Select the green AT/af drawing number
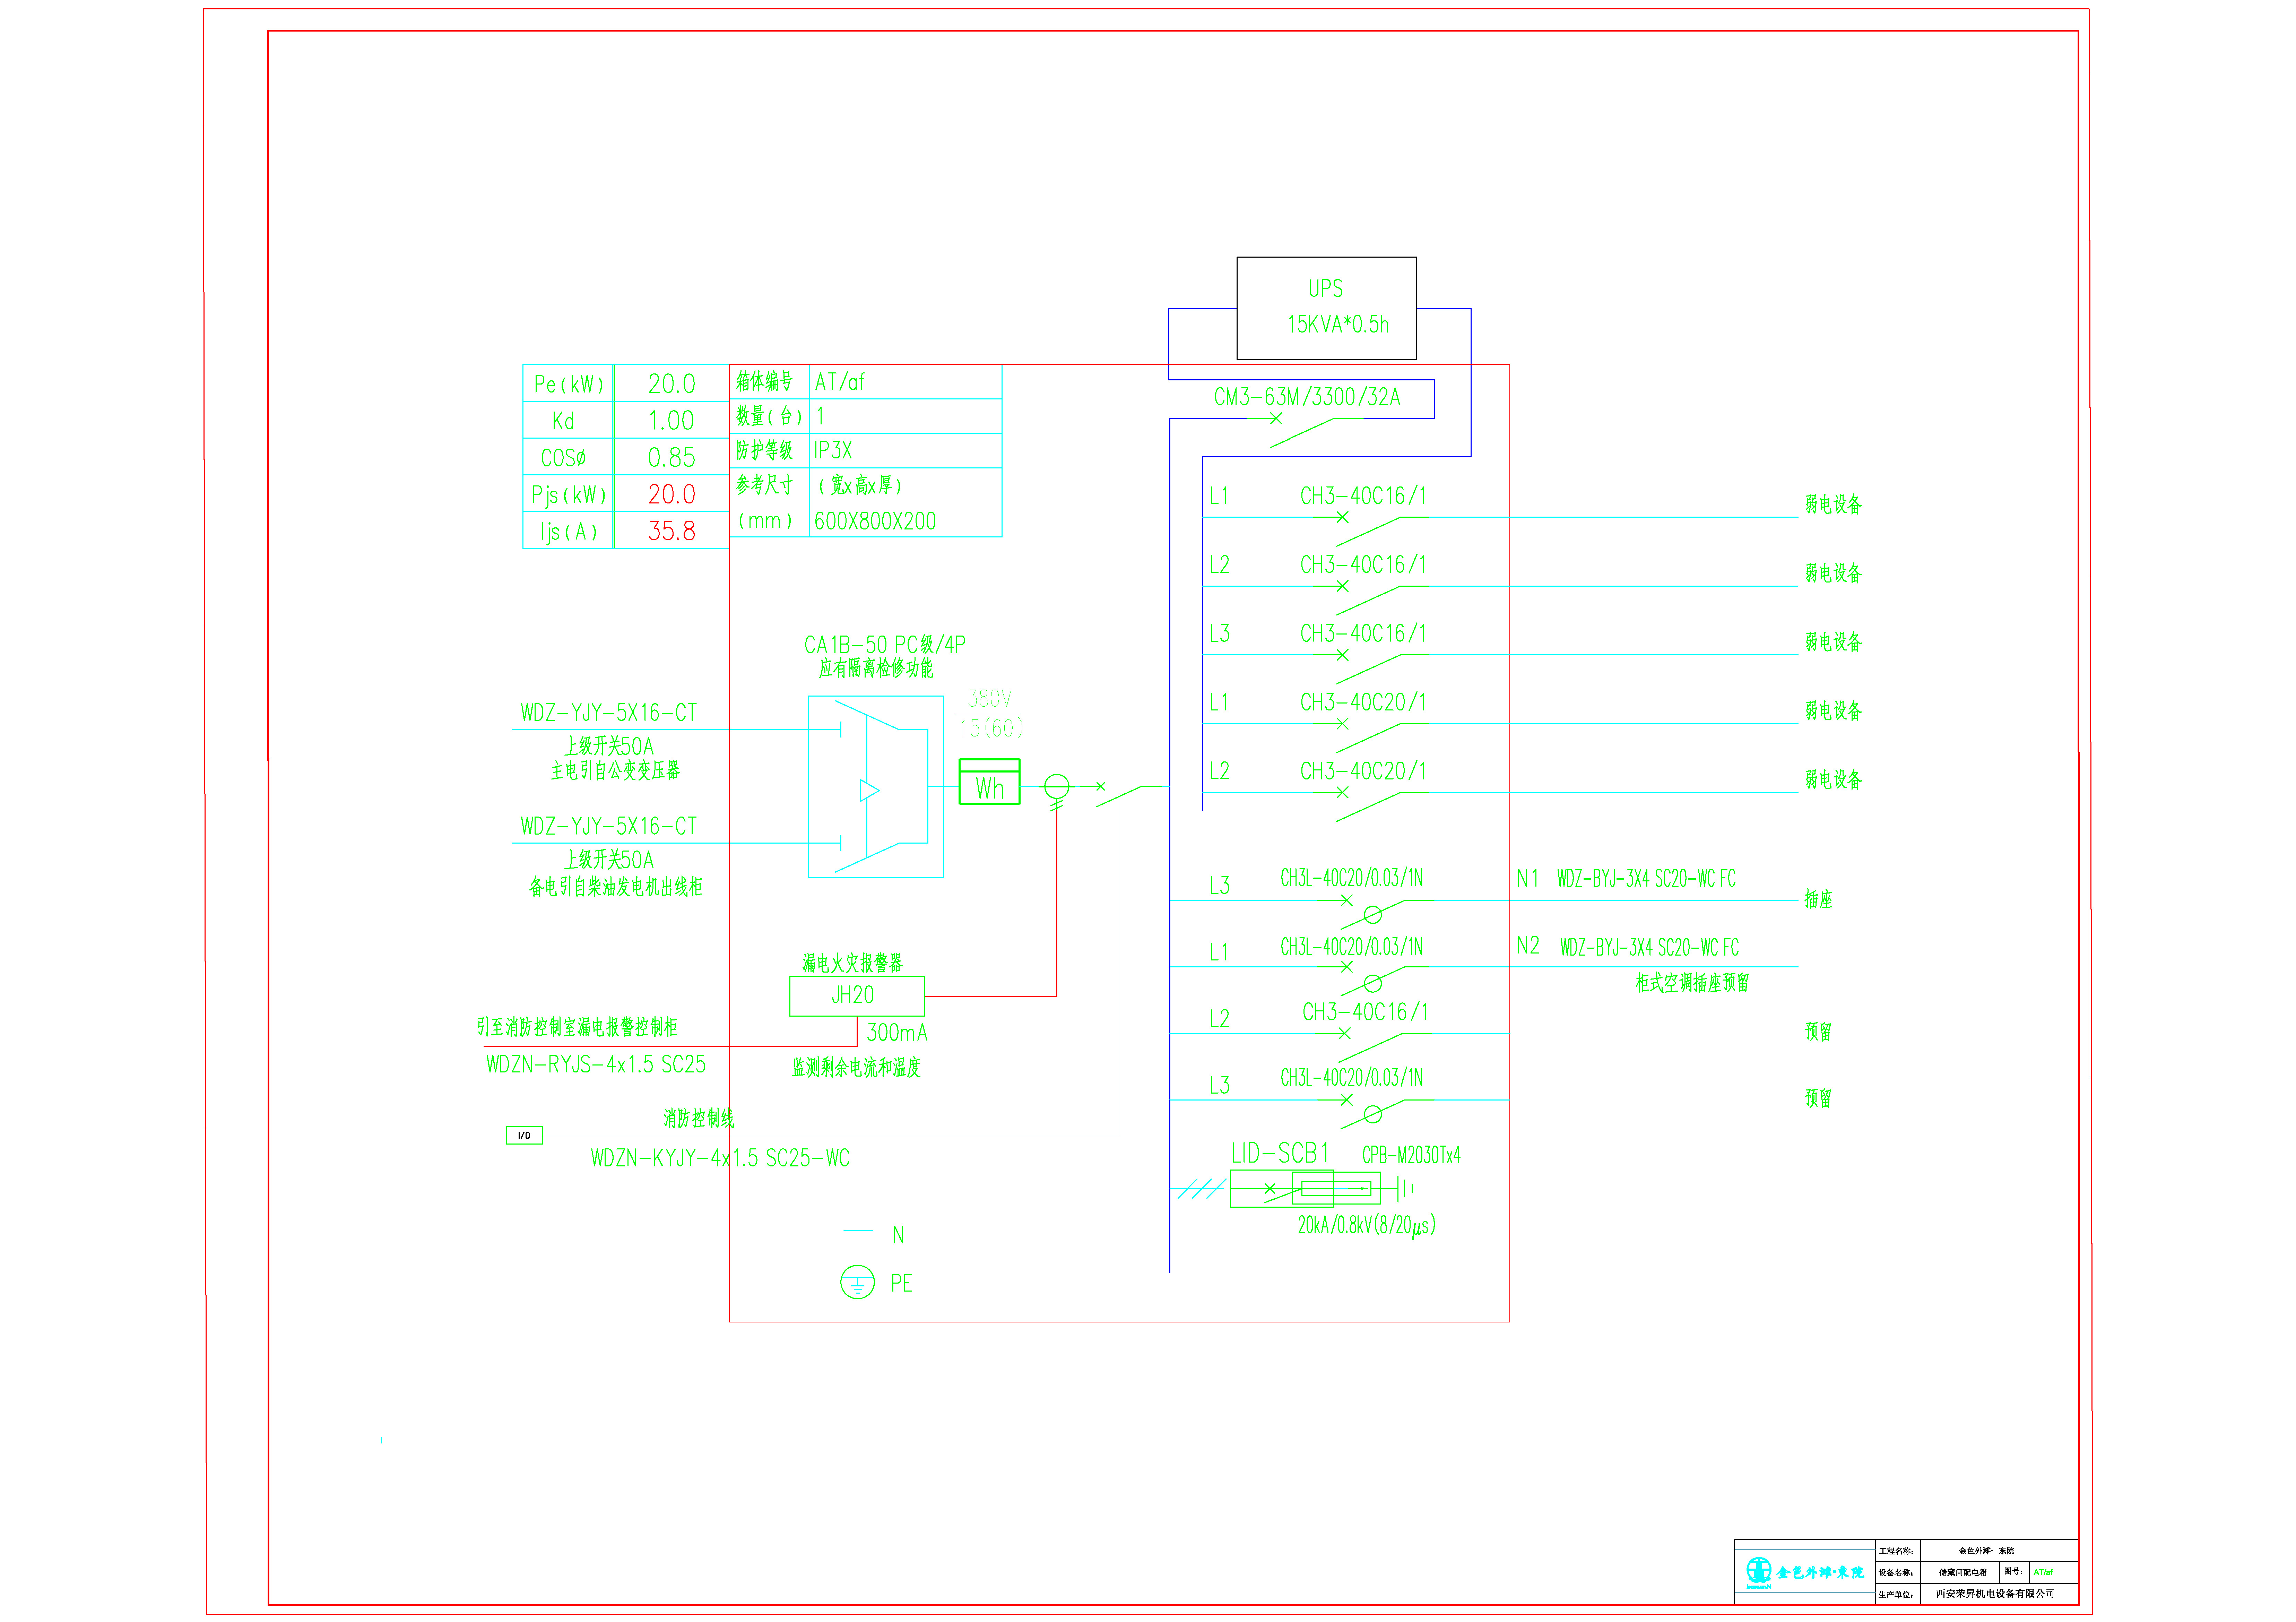The image size is (2296, 1622). (x=2043, y=1572)
